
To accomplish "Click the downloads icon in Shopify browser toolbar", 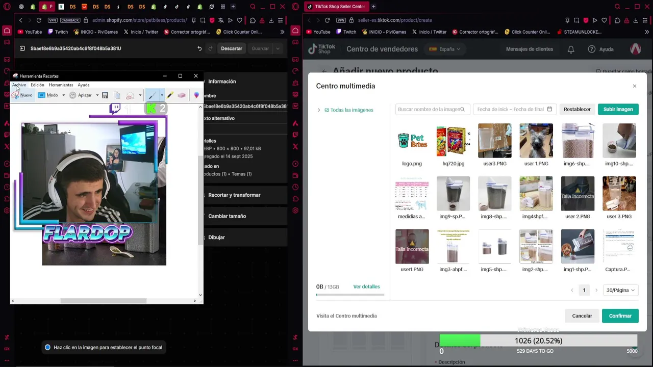I will (271, 20).
